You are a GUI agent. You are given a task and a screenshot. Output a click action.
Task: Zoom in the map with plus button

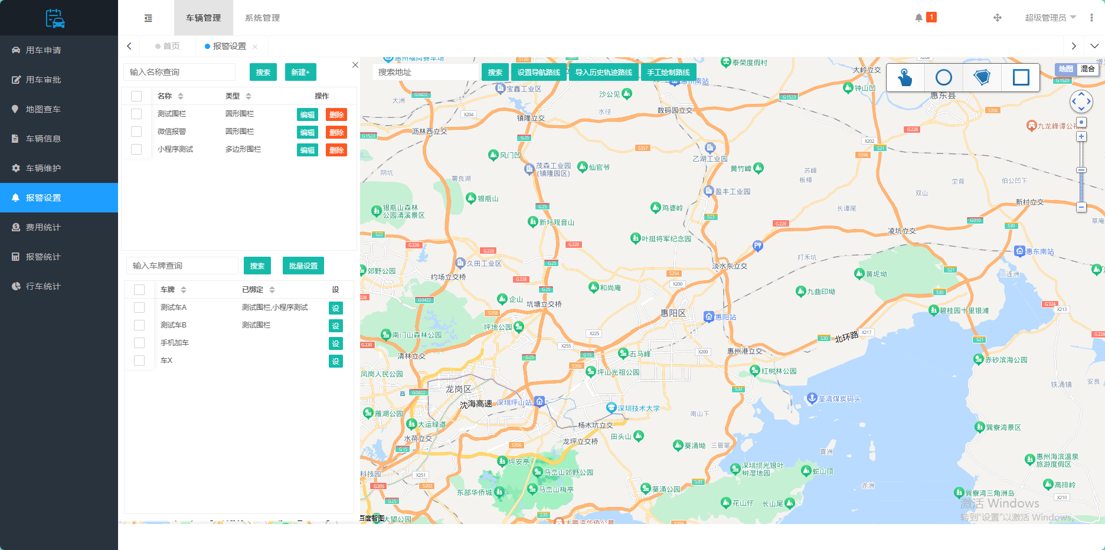click(x=1081, y=136)
